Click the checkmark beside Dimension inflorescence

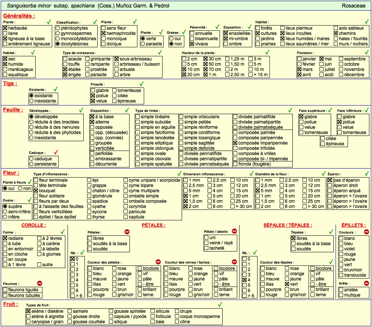pyautogui.click(x=252, y=173)
